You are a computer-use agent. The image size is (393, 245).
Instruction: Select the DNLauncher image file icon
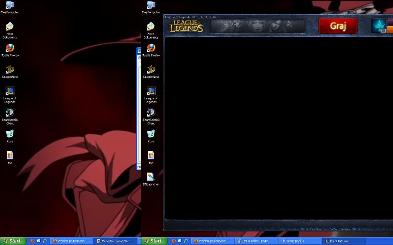coord(151,179)
